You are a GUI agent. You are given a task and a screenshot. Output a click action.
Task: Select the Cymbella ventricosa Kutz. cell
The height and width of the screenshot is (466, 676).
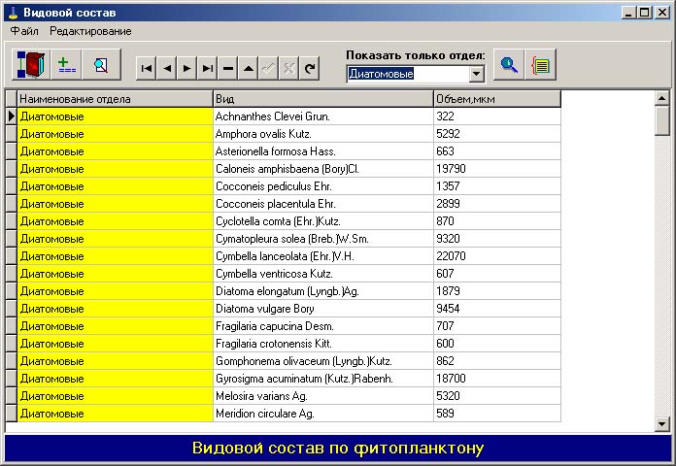(323, 274)
